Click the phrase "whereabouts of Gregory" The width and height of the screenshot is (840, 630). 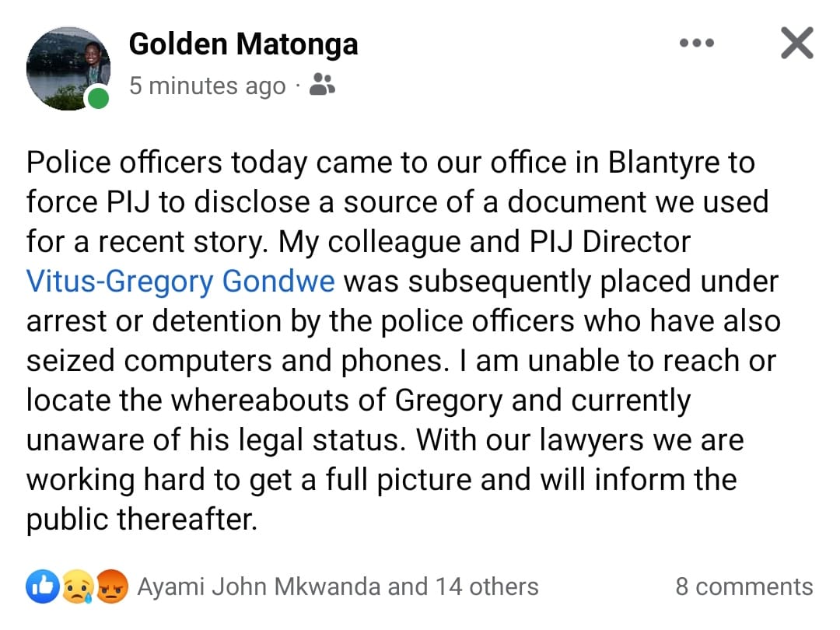coord(337,401)
